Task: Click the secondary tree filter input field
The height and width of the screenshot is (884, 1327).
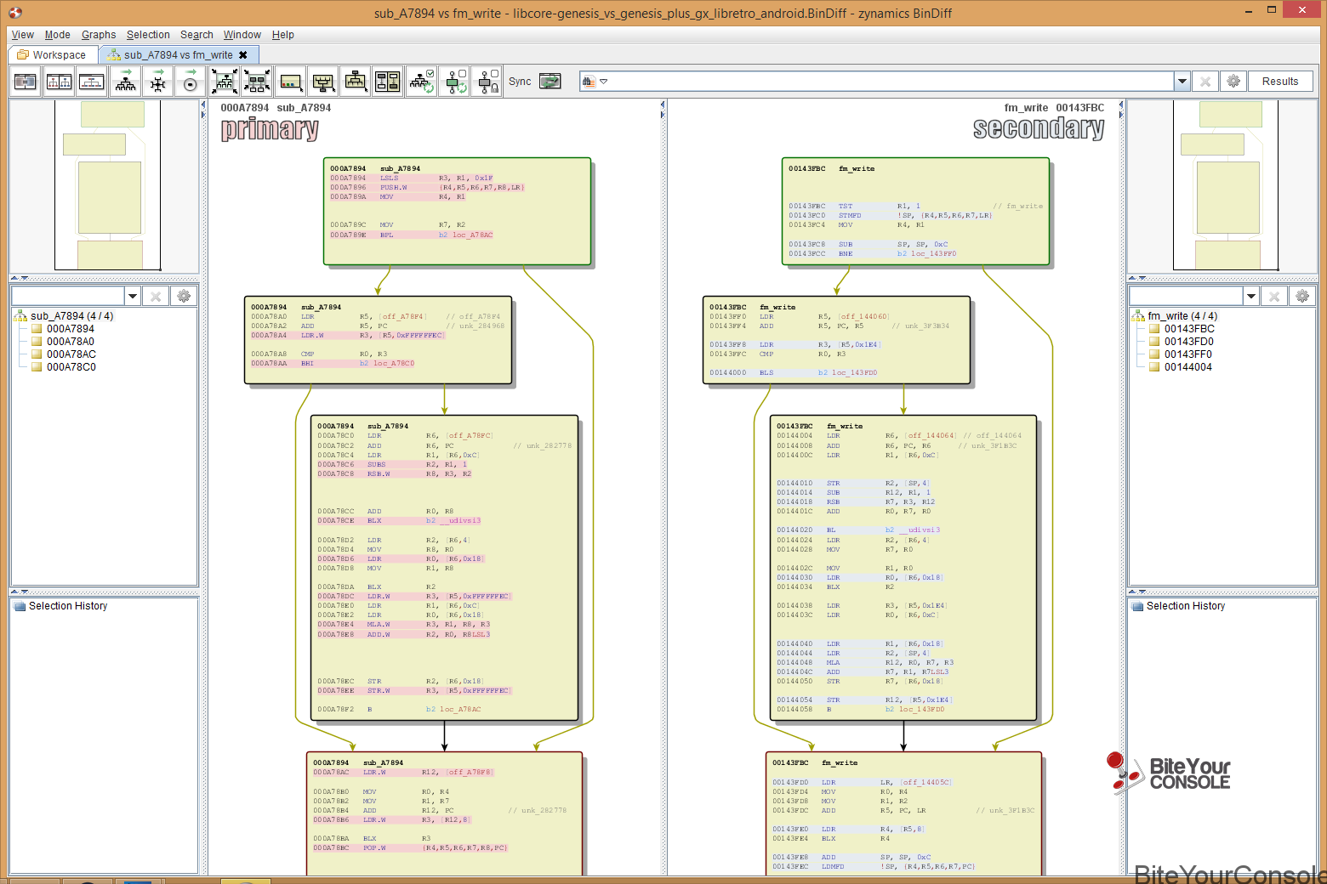Action: pos(1187,296)
